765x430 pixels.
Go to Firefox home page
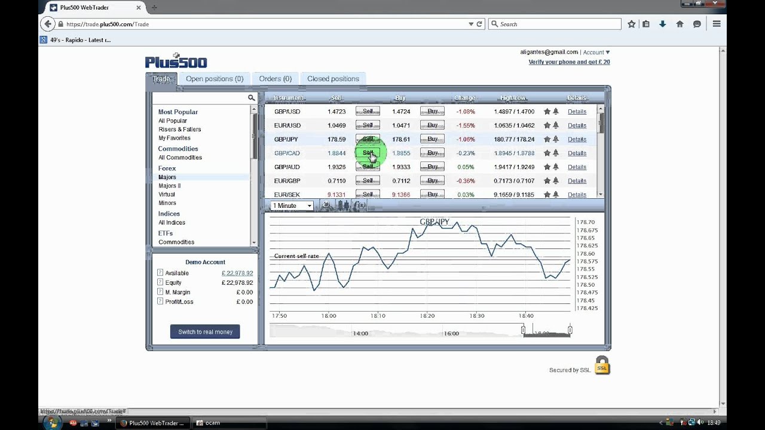680,24
